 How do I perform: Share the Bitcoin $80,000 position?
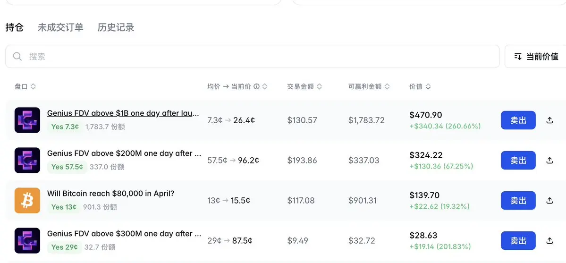[549, 200]
